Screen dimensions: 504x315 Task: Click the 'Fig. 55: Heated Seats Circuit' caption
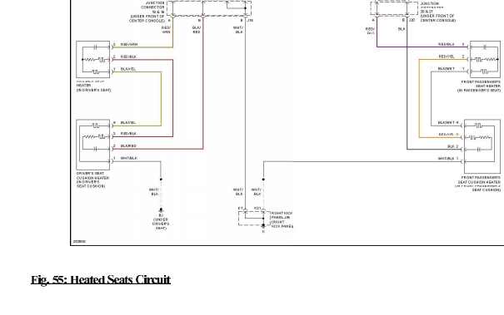tap(101, 280)
